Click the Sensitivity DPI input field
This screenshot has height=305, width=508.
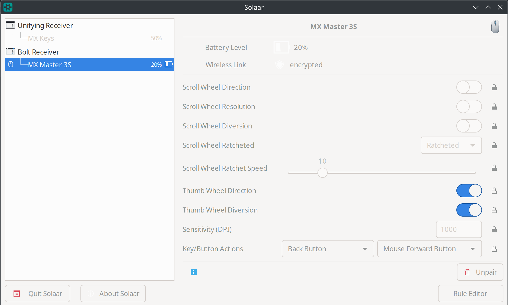click(458, 229)
